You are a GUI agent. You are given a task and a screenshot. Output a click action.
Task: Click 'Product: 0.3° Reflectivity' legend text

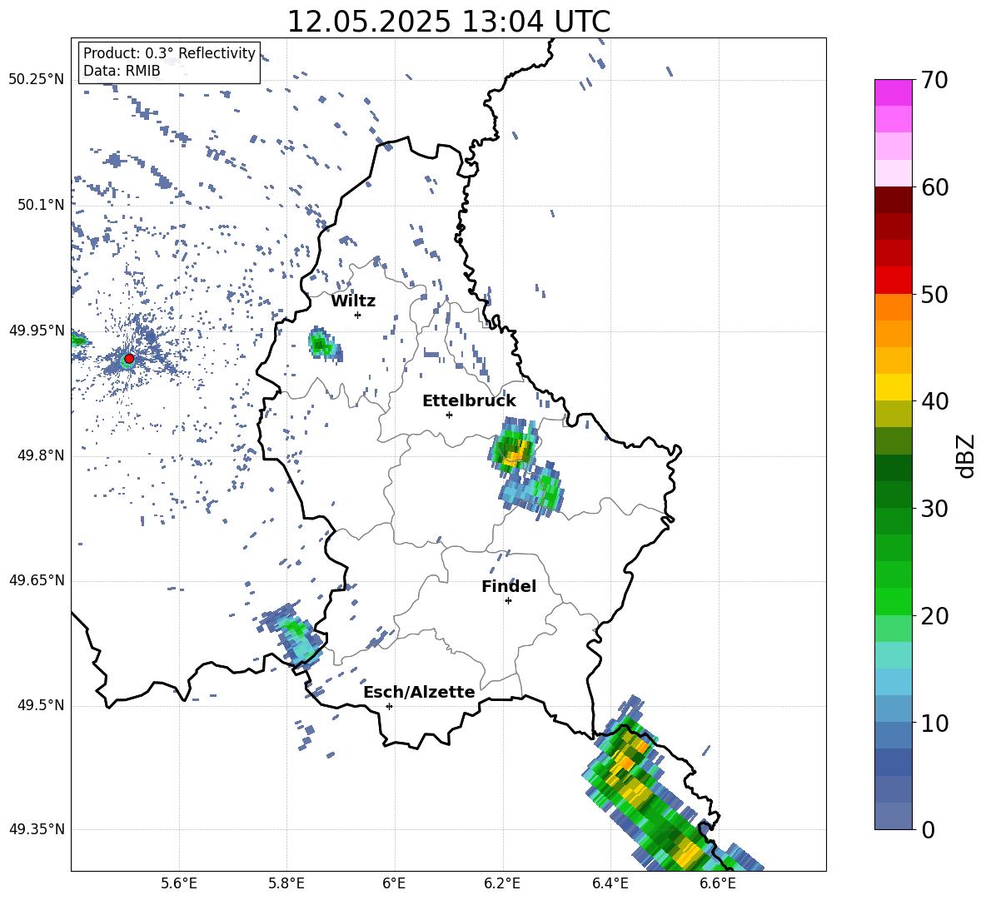coord(169,52)
